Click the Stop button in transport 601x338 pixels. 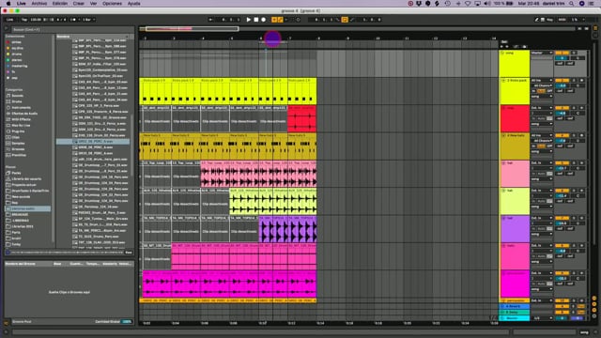(x=256, y=20)
